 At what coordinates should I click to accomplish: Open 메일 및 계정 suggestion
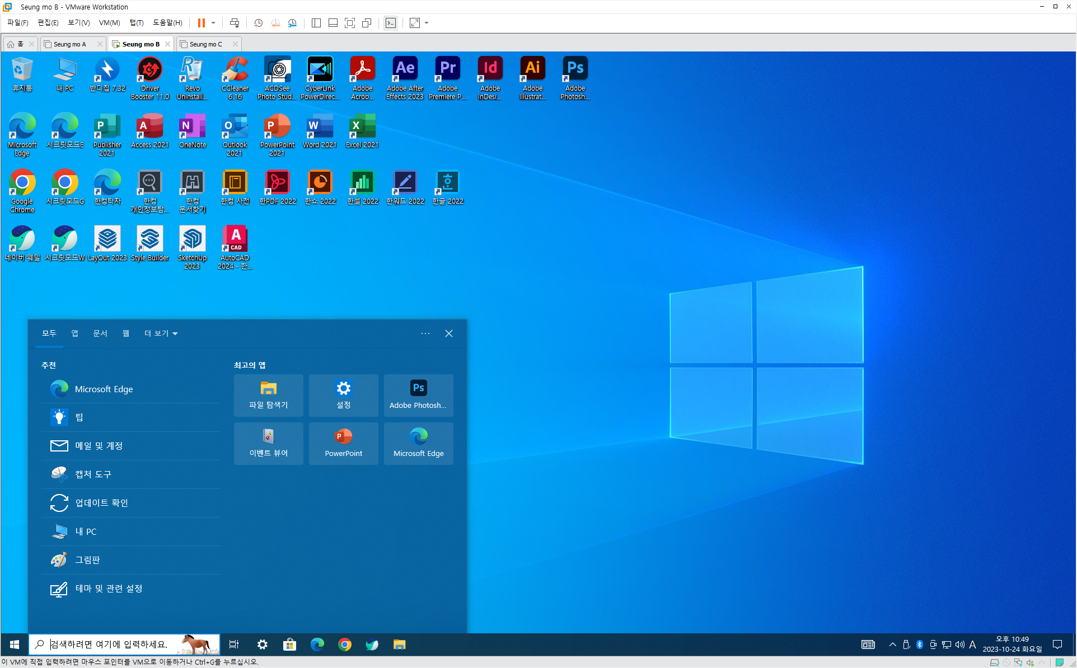click(130, 446)
